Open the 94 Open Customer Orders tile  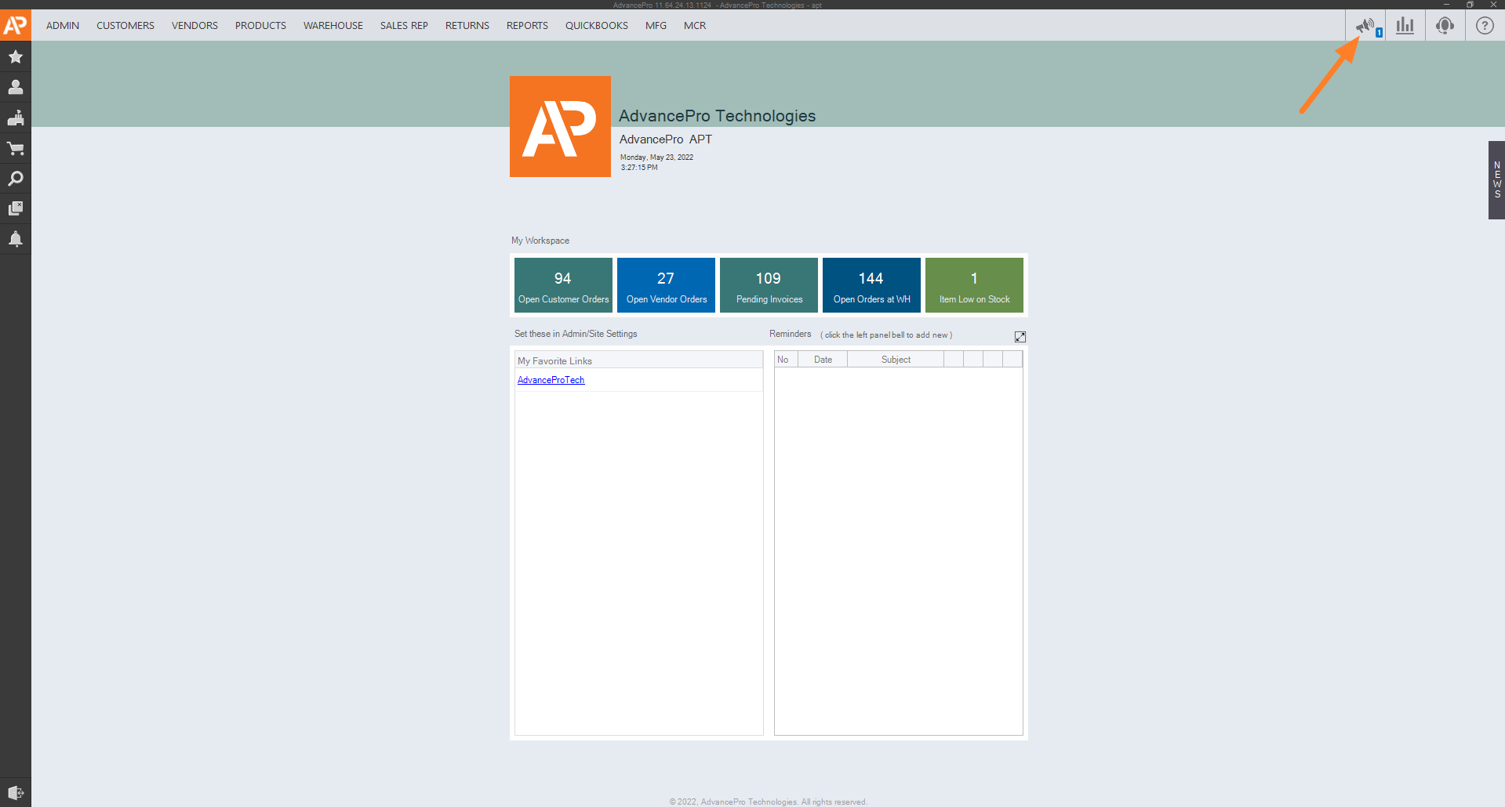[x=563, y=285]
